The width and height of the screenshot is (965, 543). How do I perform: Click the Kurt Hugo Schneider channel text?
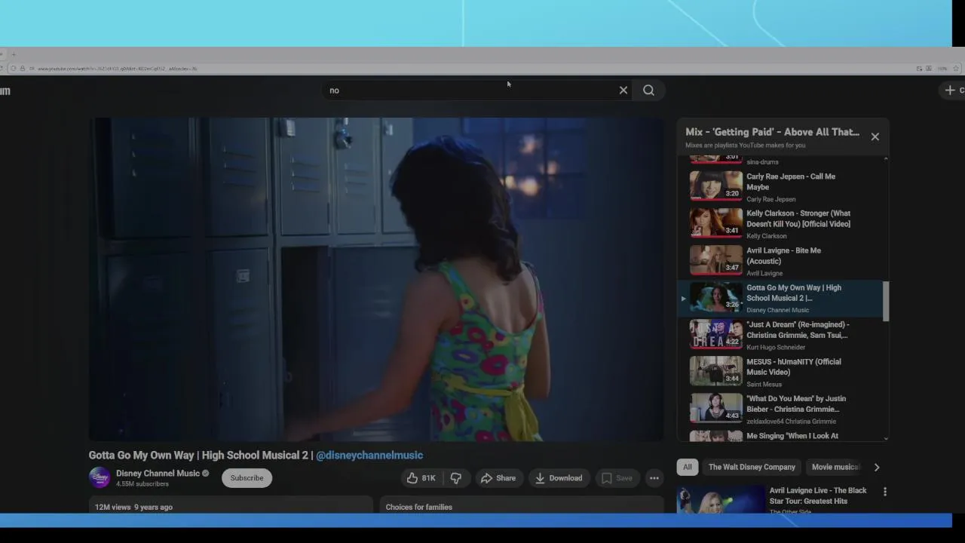pyautogui.click(x=776, y=347)
